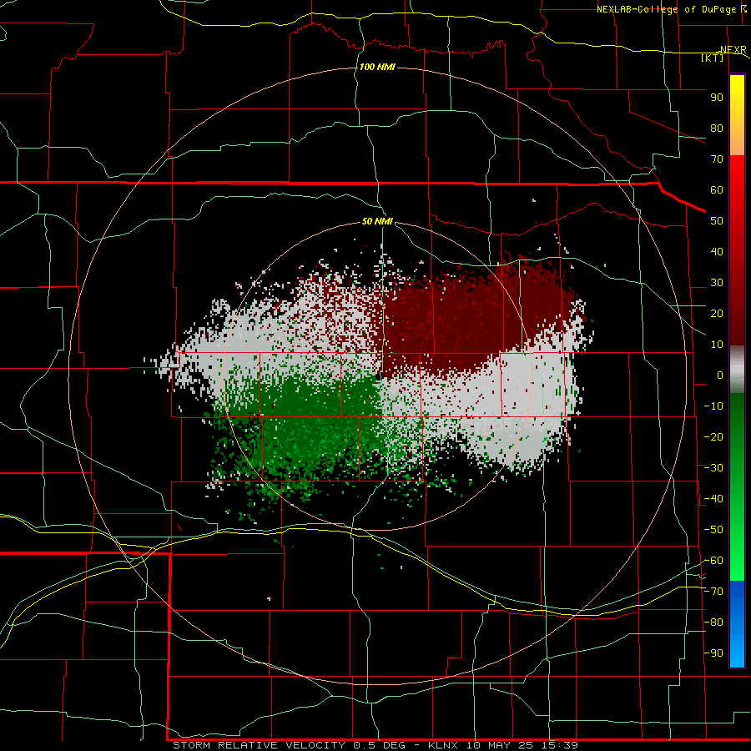Image resolution: width=751 pixels, height=751 pixels.
Task: Click the -50 value on the velocity scale
Action: [x=713, y=530]
